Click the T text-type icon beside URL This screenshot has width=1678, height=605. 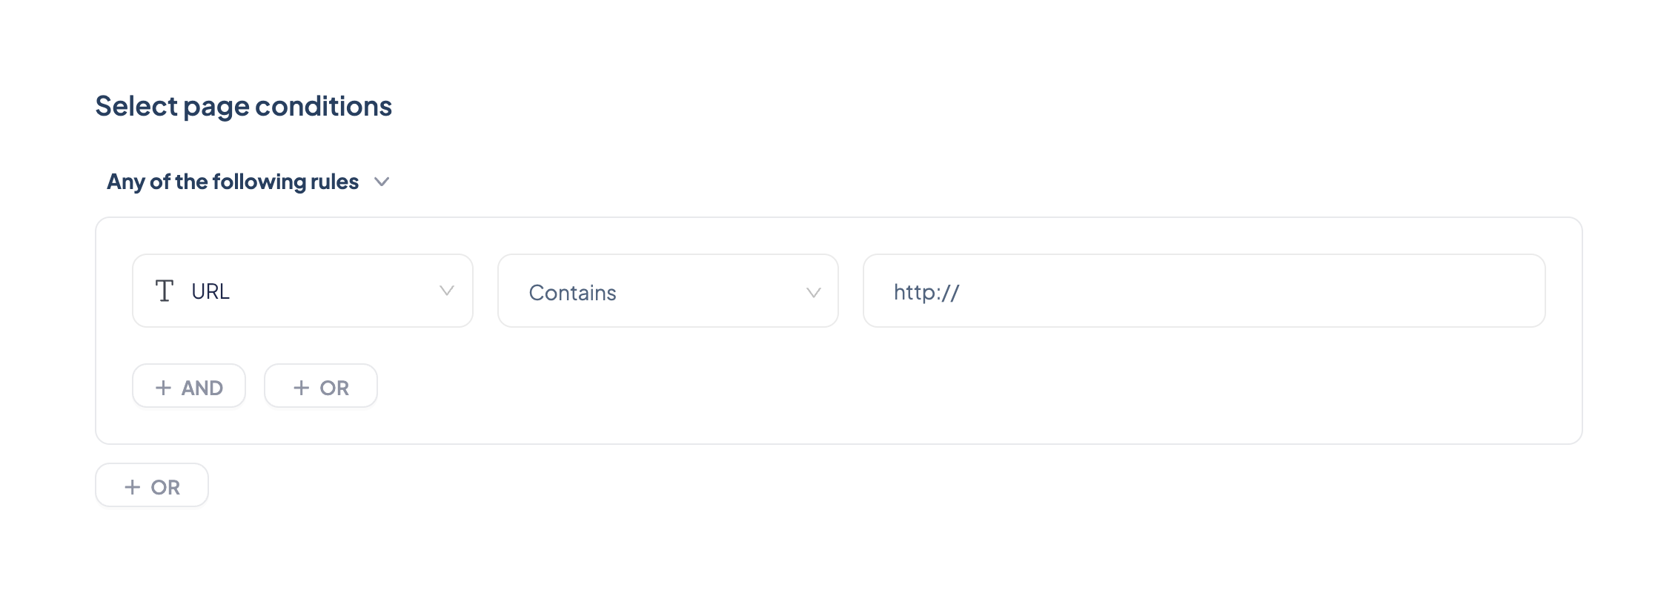164,291
